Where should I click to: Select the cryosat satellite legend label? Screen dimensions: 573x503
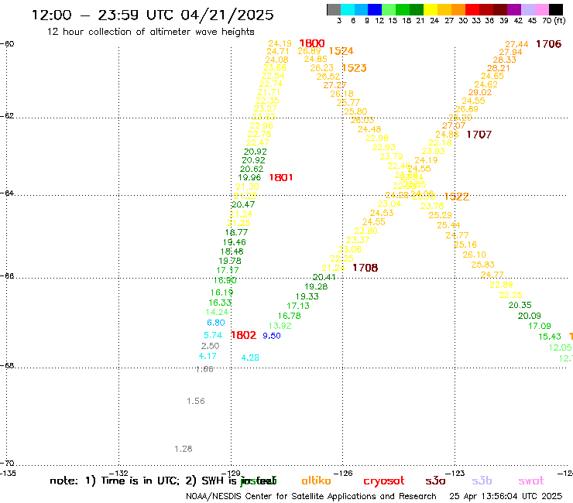pyautogui.click(x=384, y=481)
